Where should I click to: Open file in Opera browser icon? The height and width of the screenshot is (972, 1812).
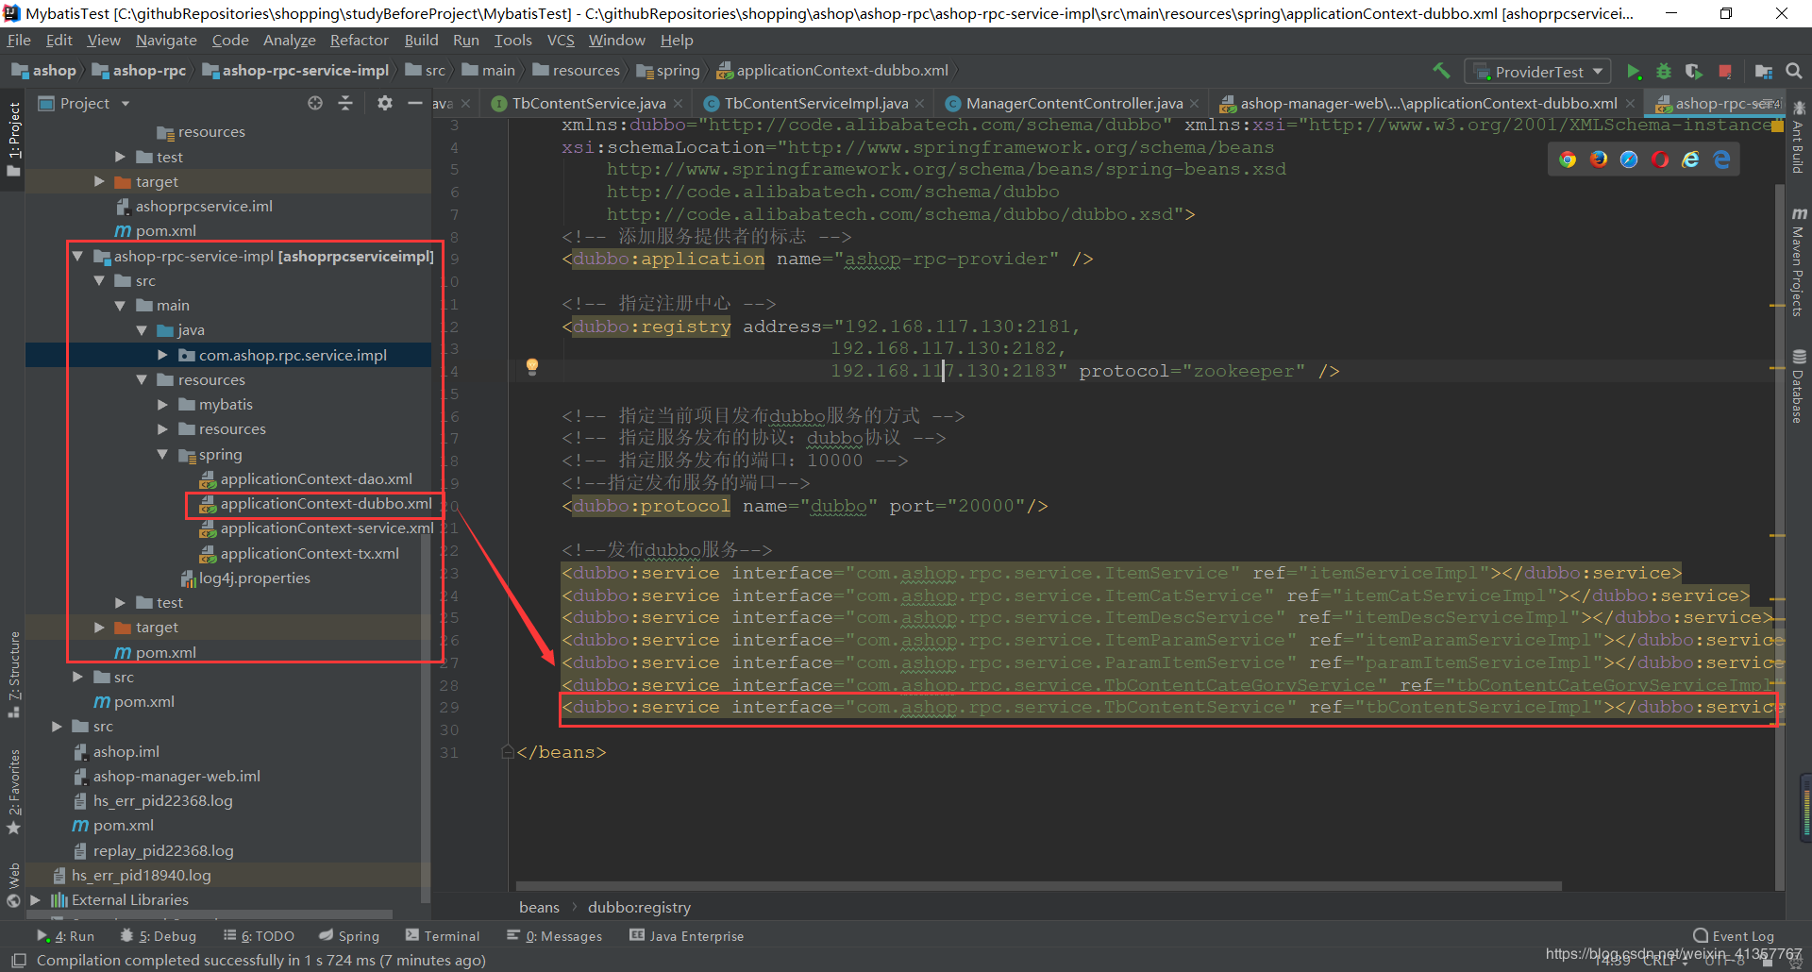point(1660,159)
